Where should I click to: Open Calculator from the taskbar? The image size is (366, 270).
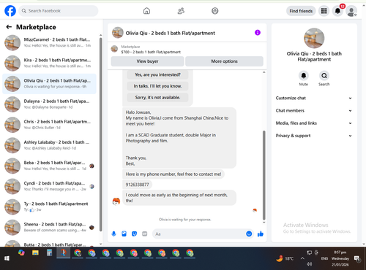49,253
